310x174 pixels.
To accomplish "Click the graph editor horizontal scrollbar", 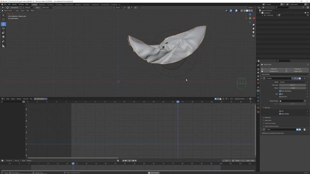I will coord(73,158).
